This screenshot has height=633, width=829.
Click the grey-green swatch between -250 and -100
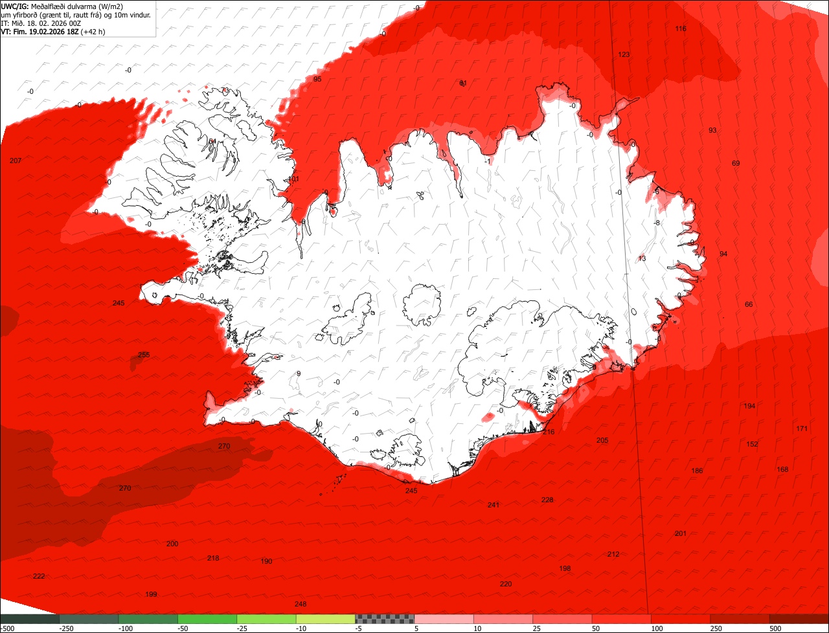tap(89, 619)
